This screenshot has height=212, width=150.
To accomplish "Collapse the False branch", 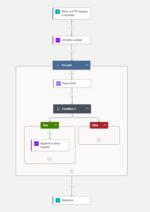I will point(105,125).
